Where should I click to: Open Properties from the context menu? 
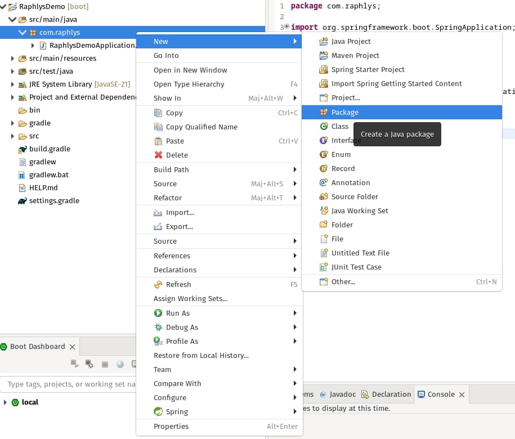pos(171,426)
